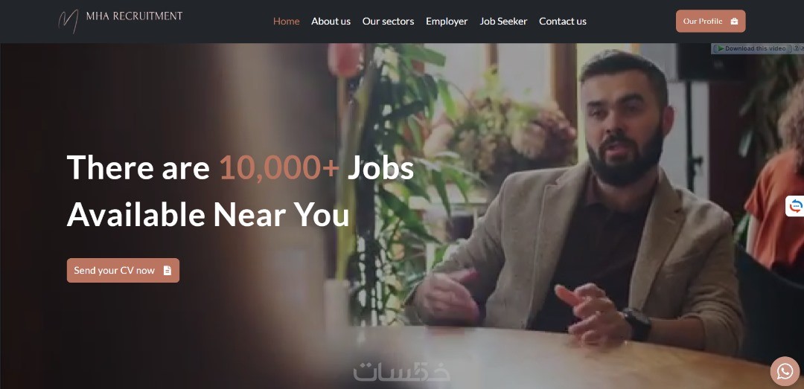Click the document icon beside Send your CV
The image size is (804, 389).
(167, 270)
